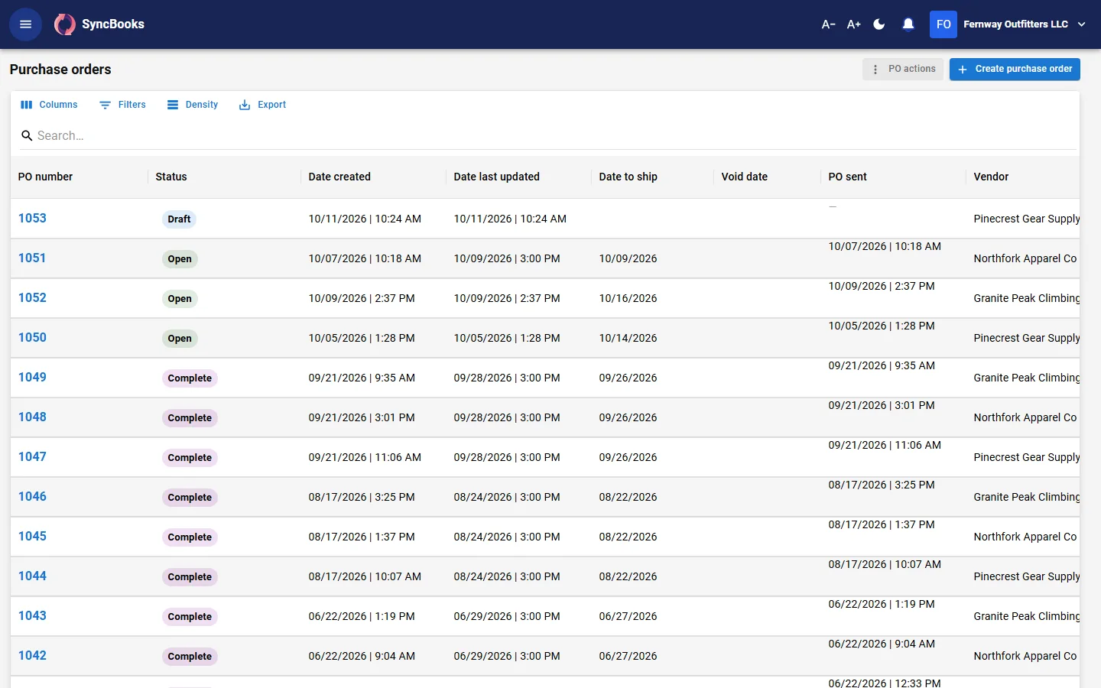Open purchase order 1045

click(x=32, y=537)
